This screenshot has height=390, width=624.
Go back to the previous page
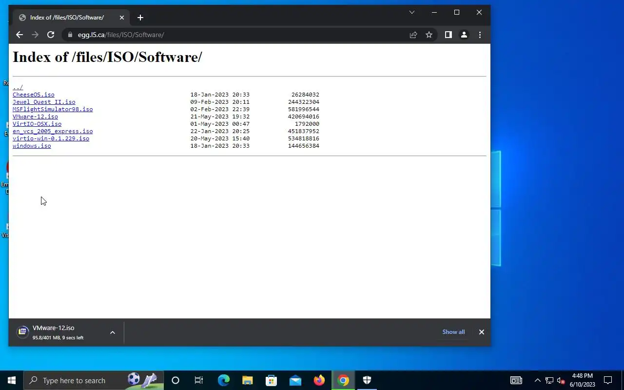pos(19,35)
